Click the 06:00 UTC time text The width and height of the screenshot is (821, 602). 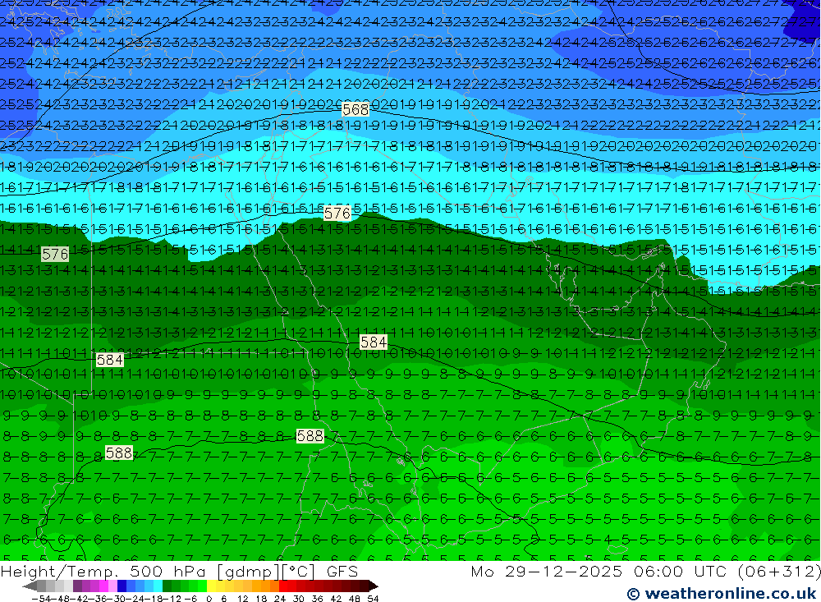point(681,572)
